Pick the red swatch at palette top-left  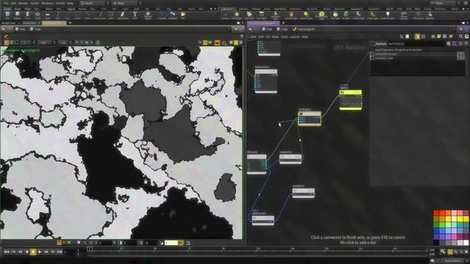tap(436, 213)
